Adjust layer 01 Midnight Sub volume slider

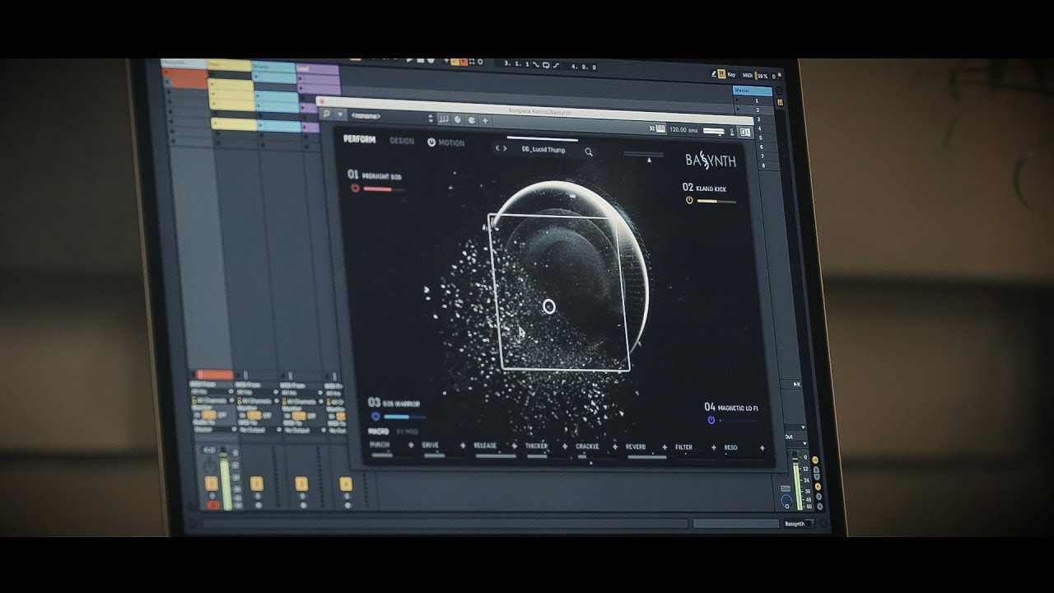coord(384,189)
